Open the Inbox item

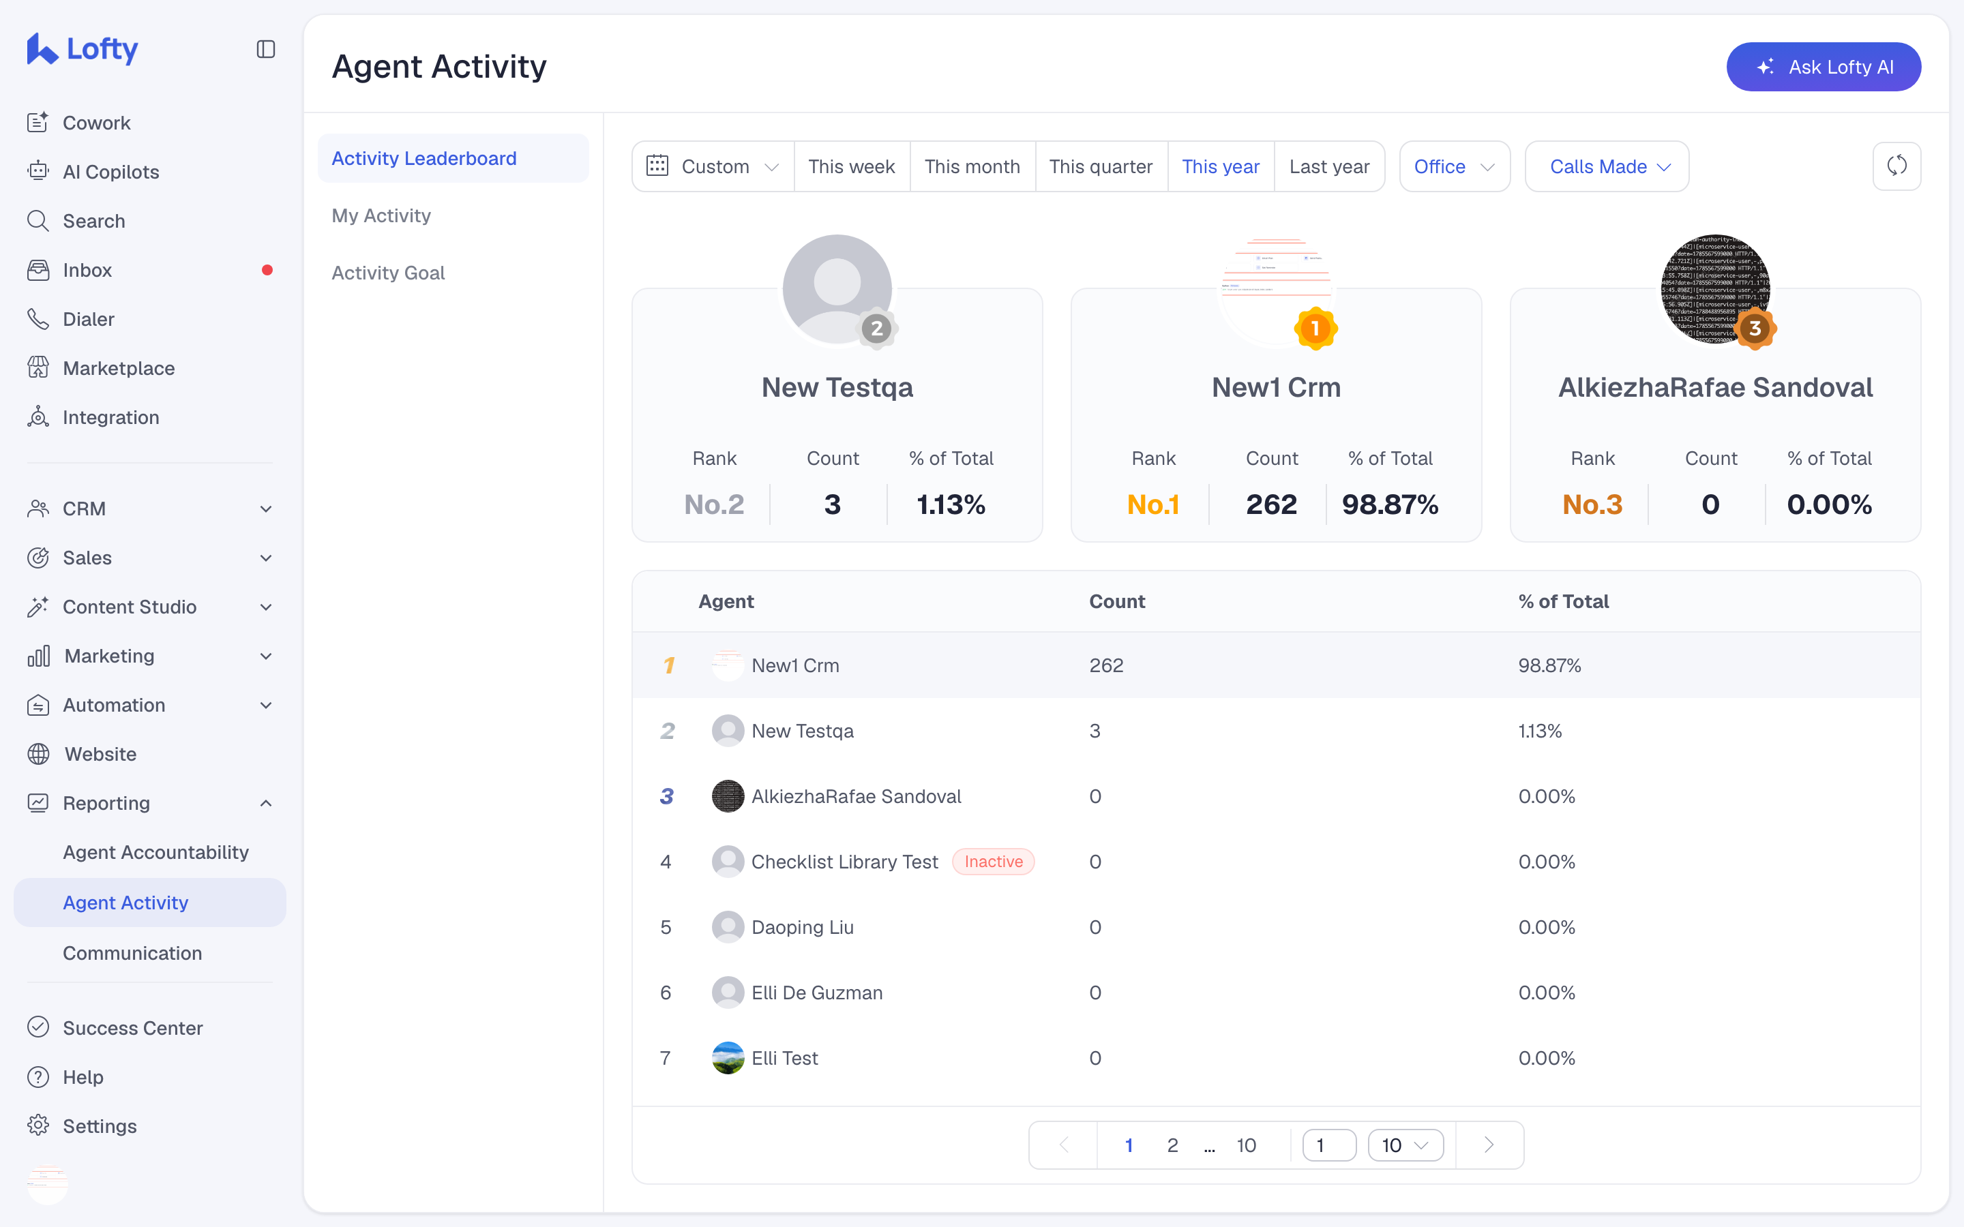pyautogui.click(x=149, y=270)
